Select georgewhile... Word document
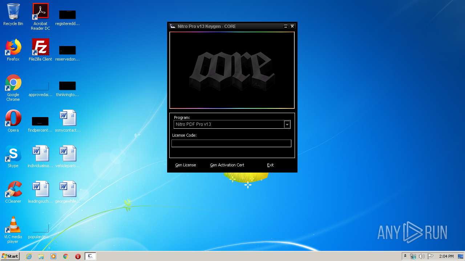The image size is (465, 261). coord(68,192)
